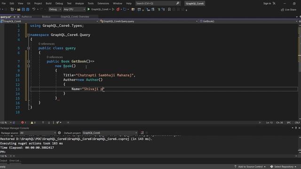Click the 'Ln: 13' status entry

(x=269, y=123)
